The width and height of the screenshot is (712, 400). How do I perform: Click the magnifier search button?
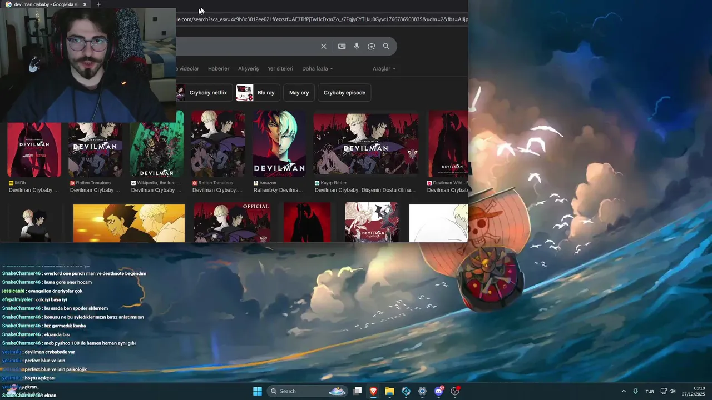pyautogui.click(x=386, y=47)
